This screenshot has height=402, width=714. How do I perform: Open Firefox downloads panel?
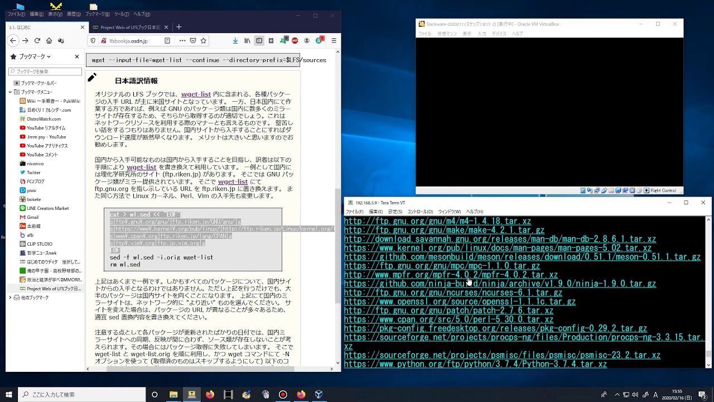(235, 41)
